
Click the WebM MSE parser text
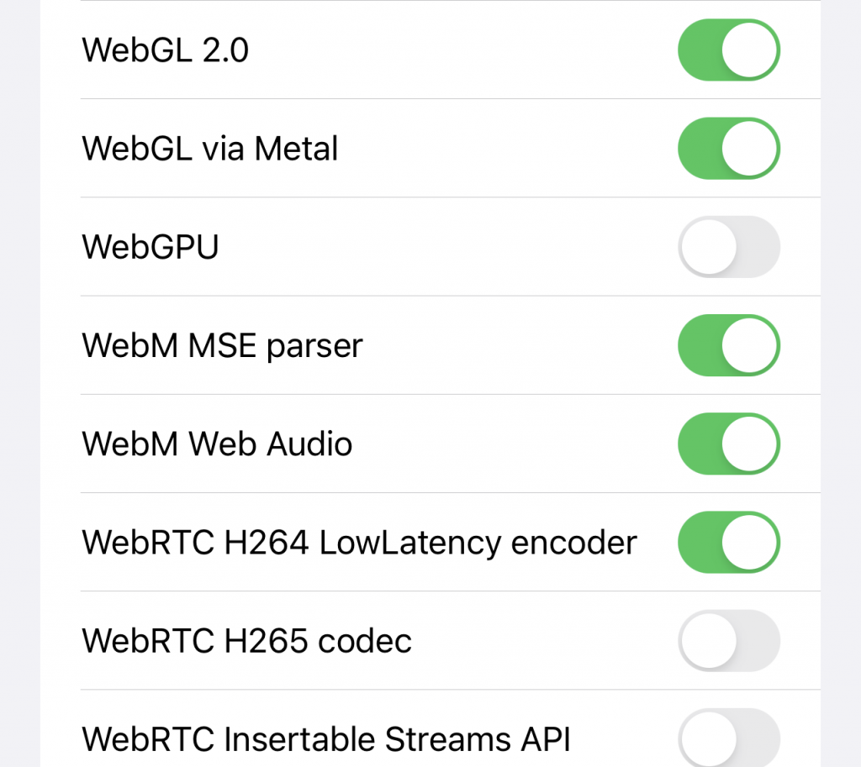click(222, 345)
